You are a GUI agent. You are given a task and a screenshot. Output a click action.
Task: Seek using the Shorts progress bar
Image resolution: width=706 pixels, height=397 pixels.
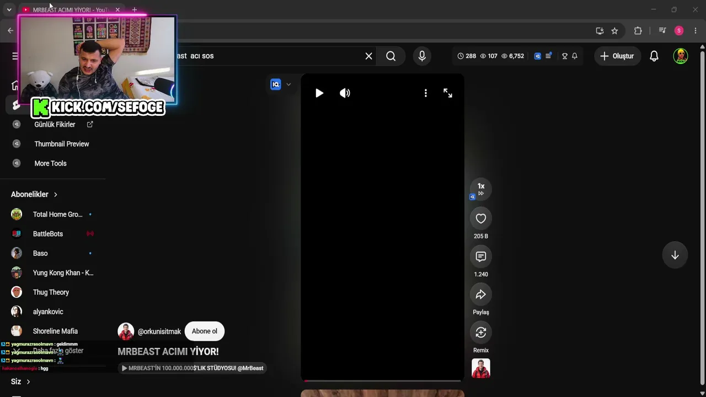(382, 380)
